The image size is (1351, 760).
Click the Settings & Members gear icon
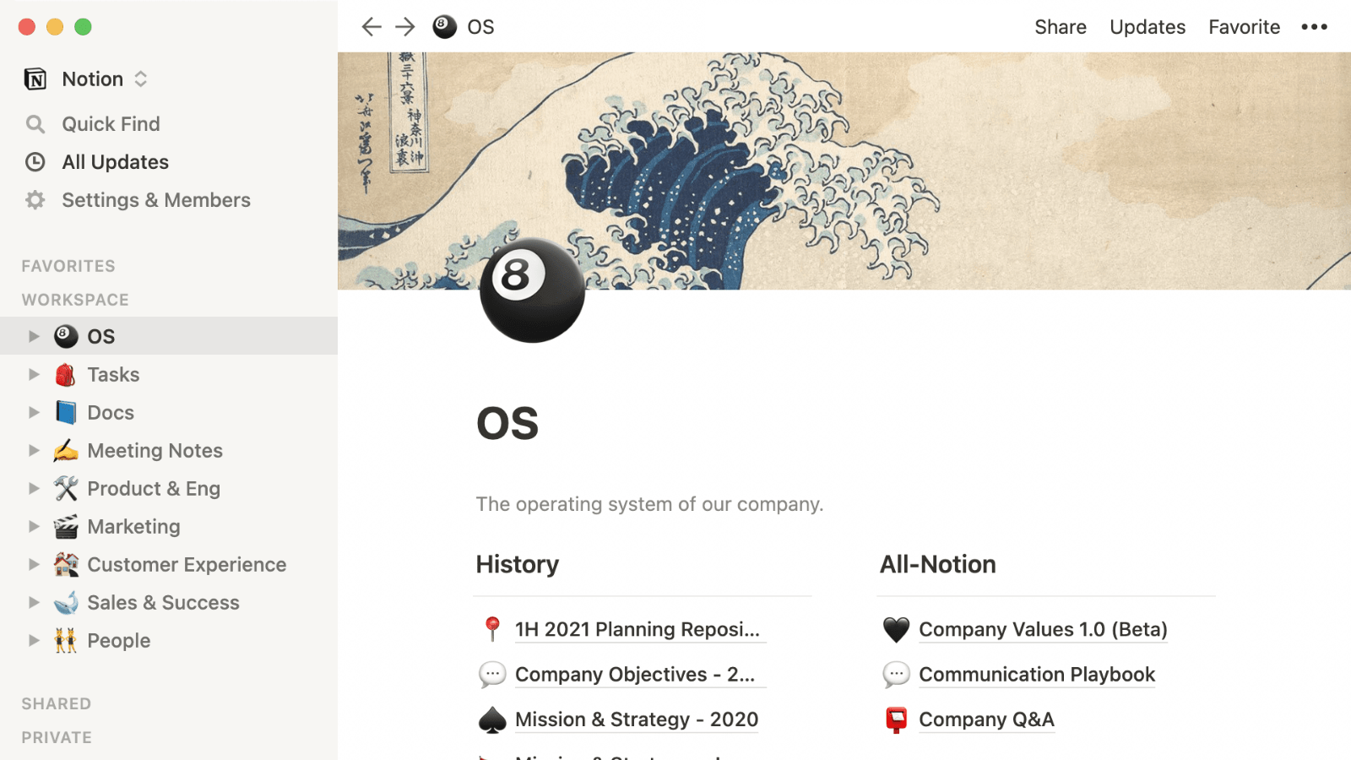(35, 200)
